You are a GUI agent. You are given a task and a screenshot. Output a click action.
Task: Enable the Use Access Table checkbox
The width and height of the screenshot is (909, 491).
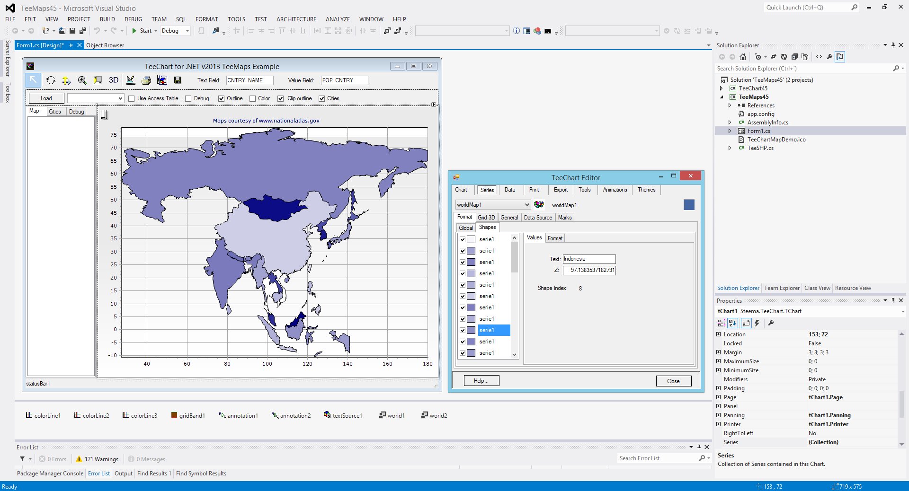pos(132,98)
